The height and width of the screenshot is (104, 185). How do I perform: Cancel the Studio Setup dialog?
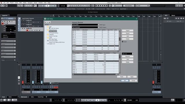(x=133, y=81)
